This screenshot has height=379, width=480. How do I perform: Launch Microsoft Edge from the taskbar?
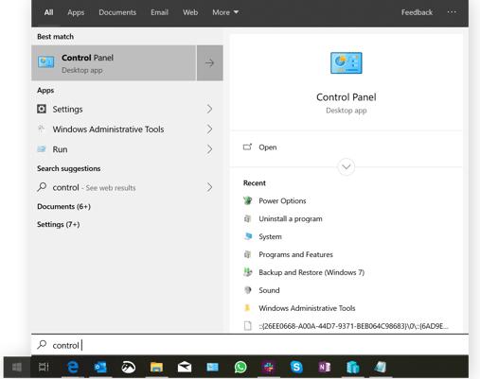pyautogui.click(x=73, y=367)
